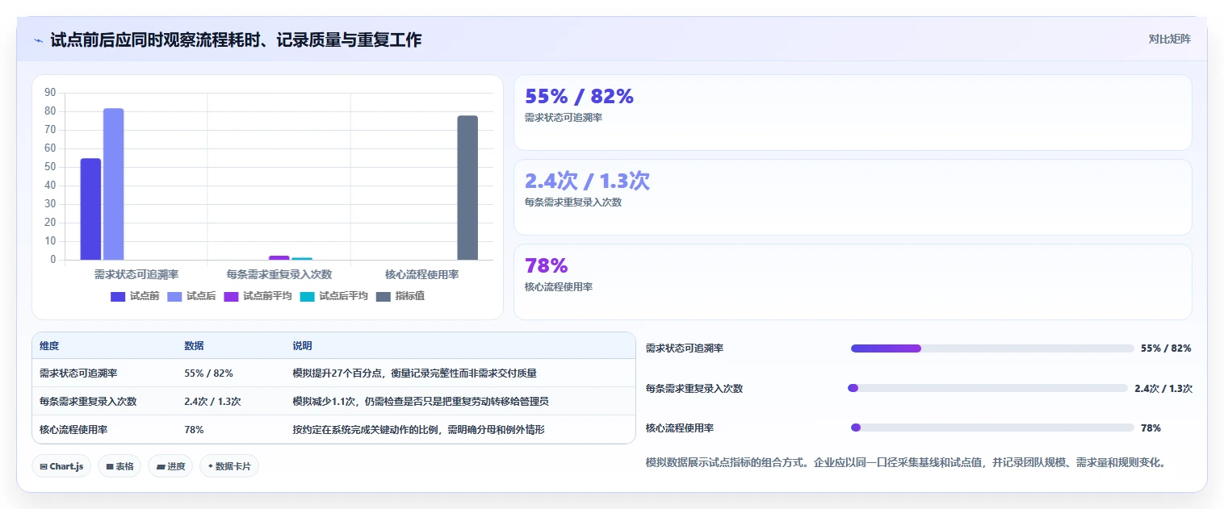Click the 数据 table column header
Screen dimensions: 1224x509
(194, 345)
